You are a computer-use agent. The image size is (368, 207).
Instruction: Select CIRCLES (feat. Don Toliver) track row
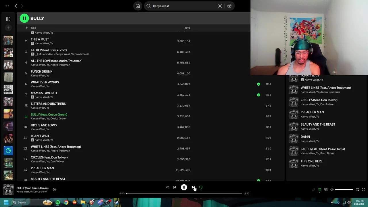point(151,159)
